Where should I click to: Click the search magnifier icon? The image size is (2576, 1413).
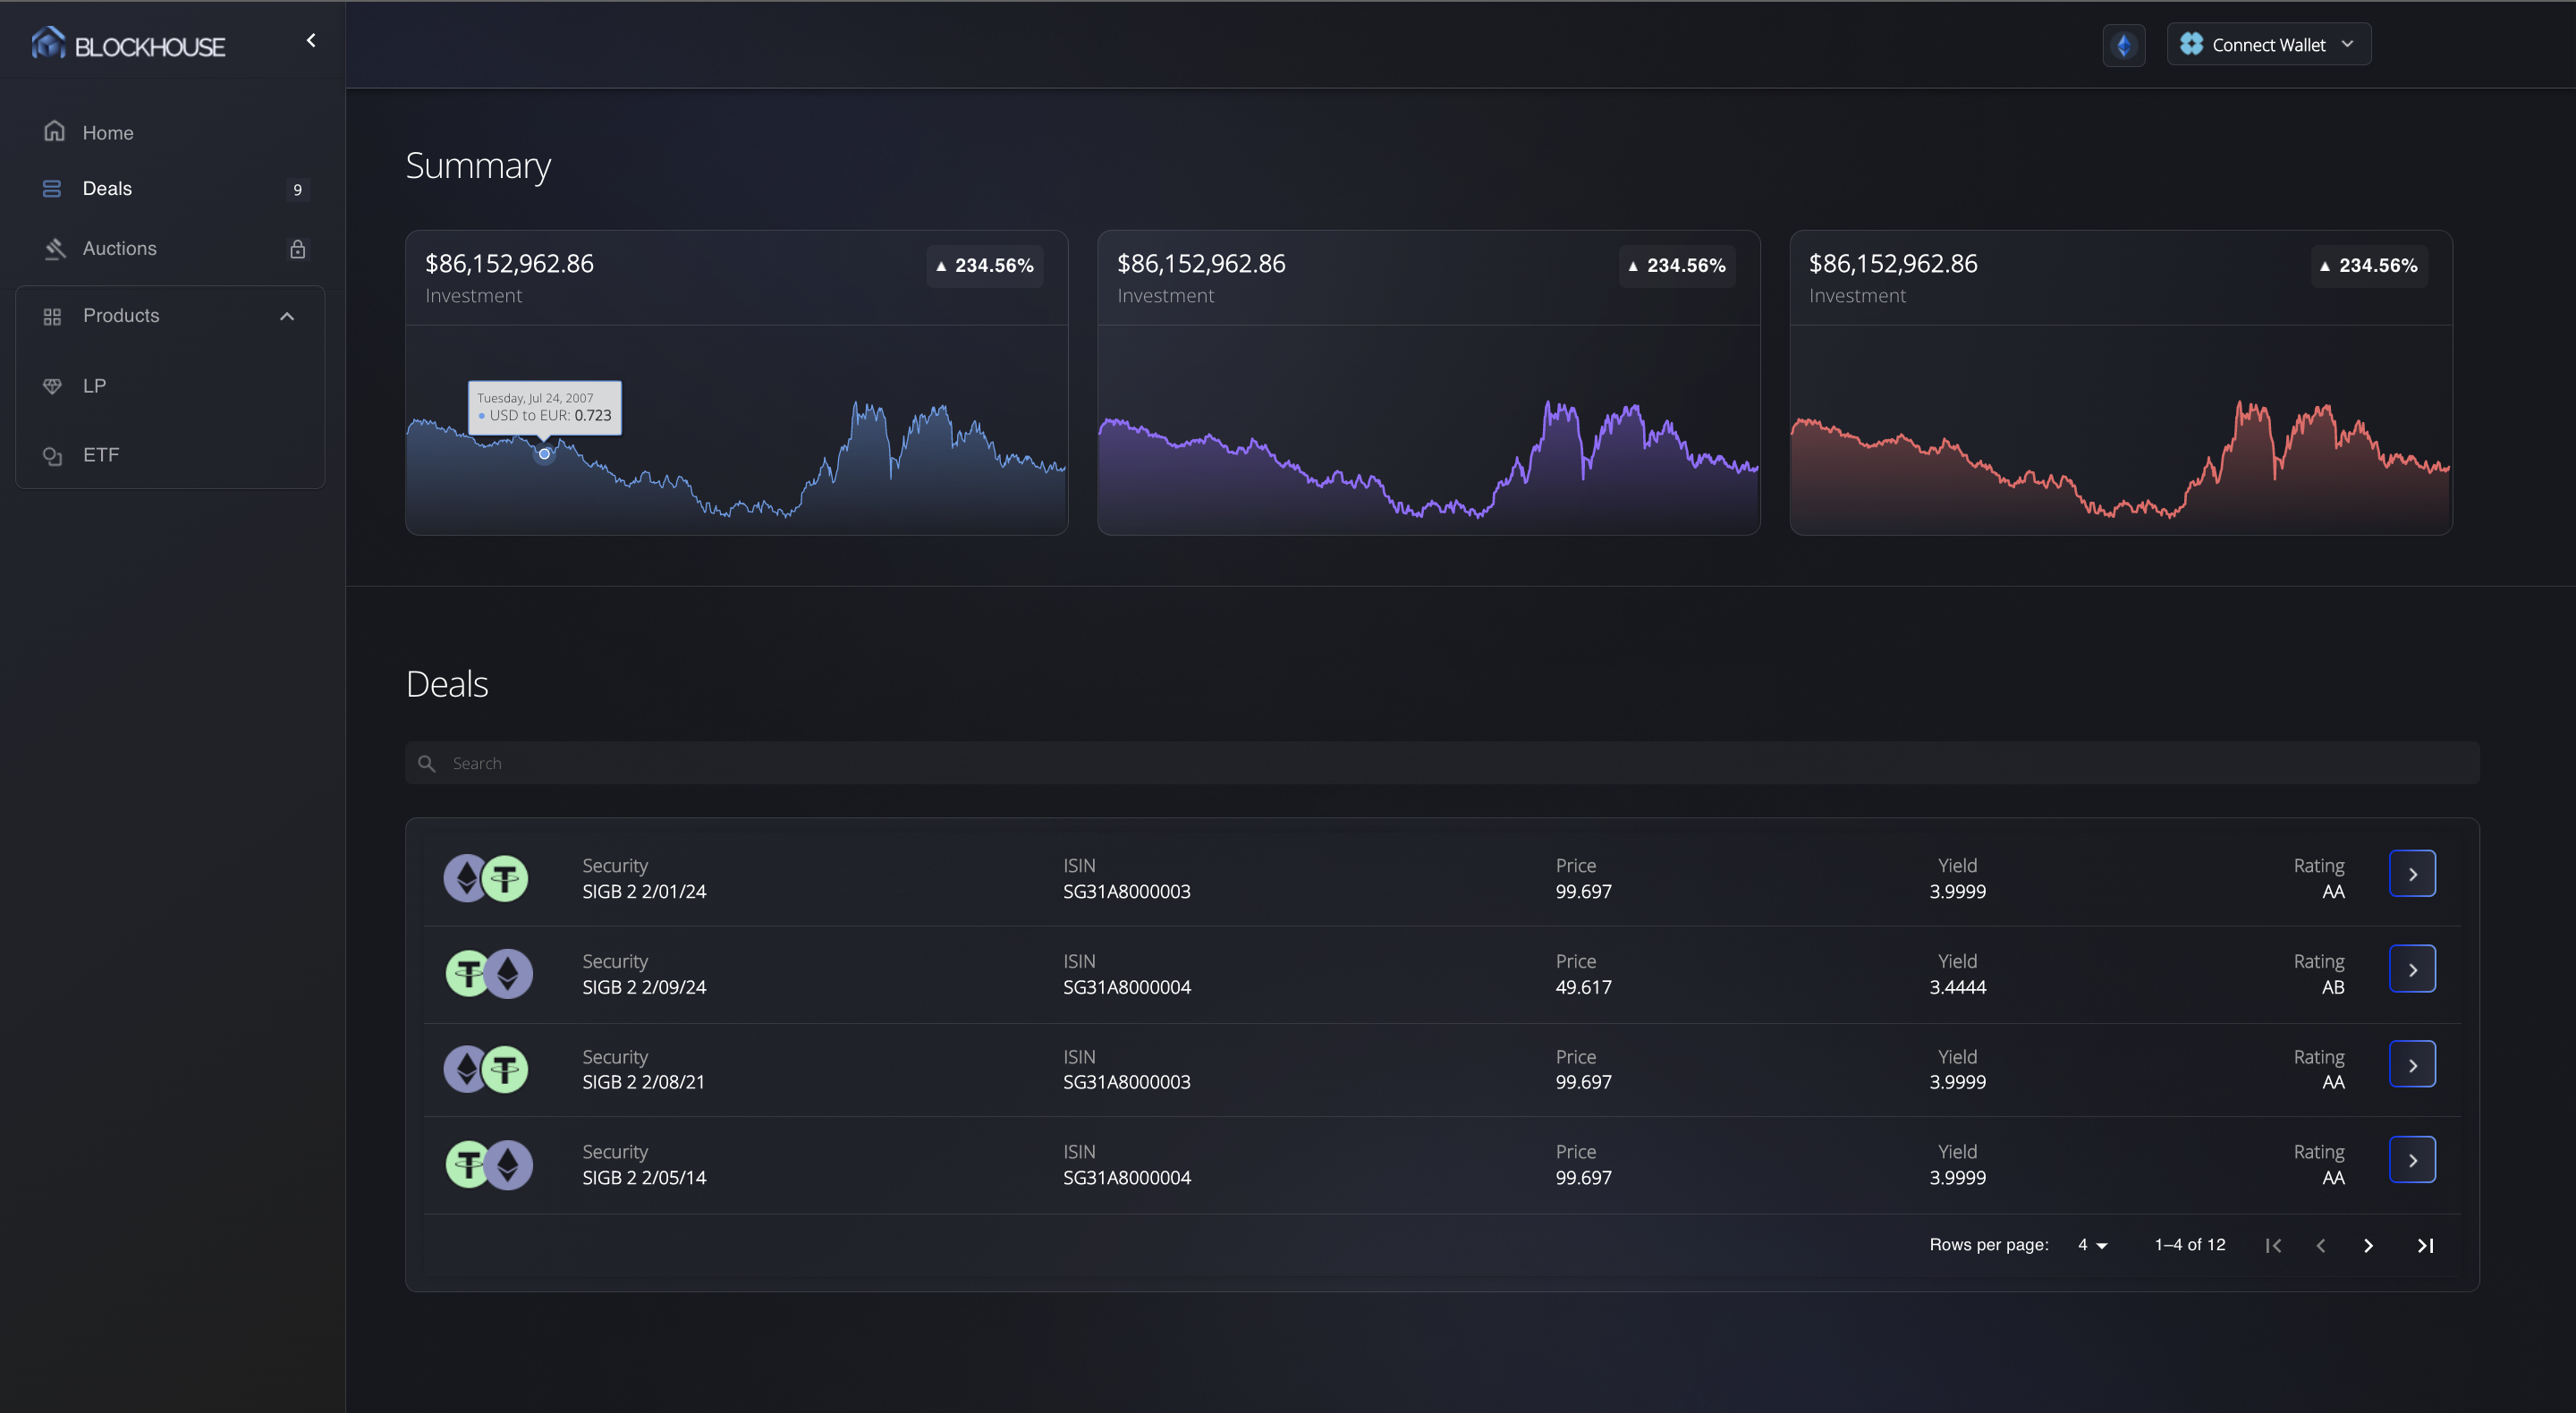click(x=427, y=764)
